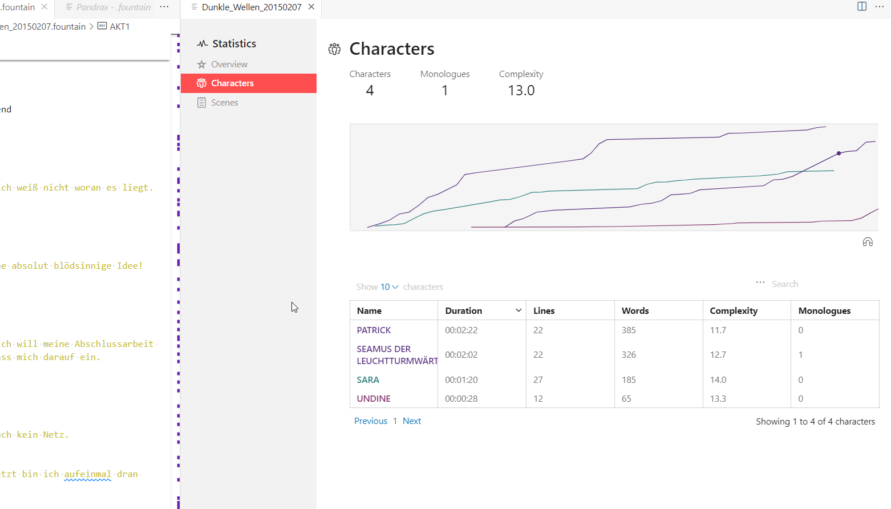
Task: Sort table by Name column
Action: [394, 310]
